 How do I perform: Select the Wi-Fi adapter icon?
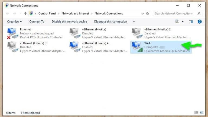coord(137,47)
